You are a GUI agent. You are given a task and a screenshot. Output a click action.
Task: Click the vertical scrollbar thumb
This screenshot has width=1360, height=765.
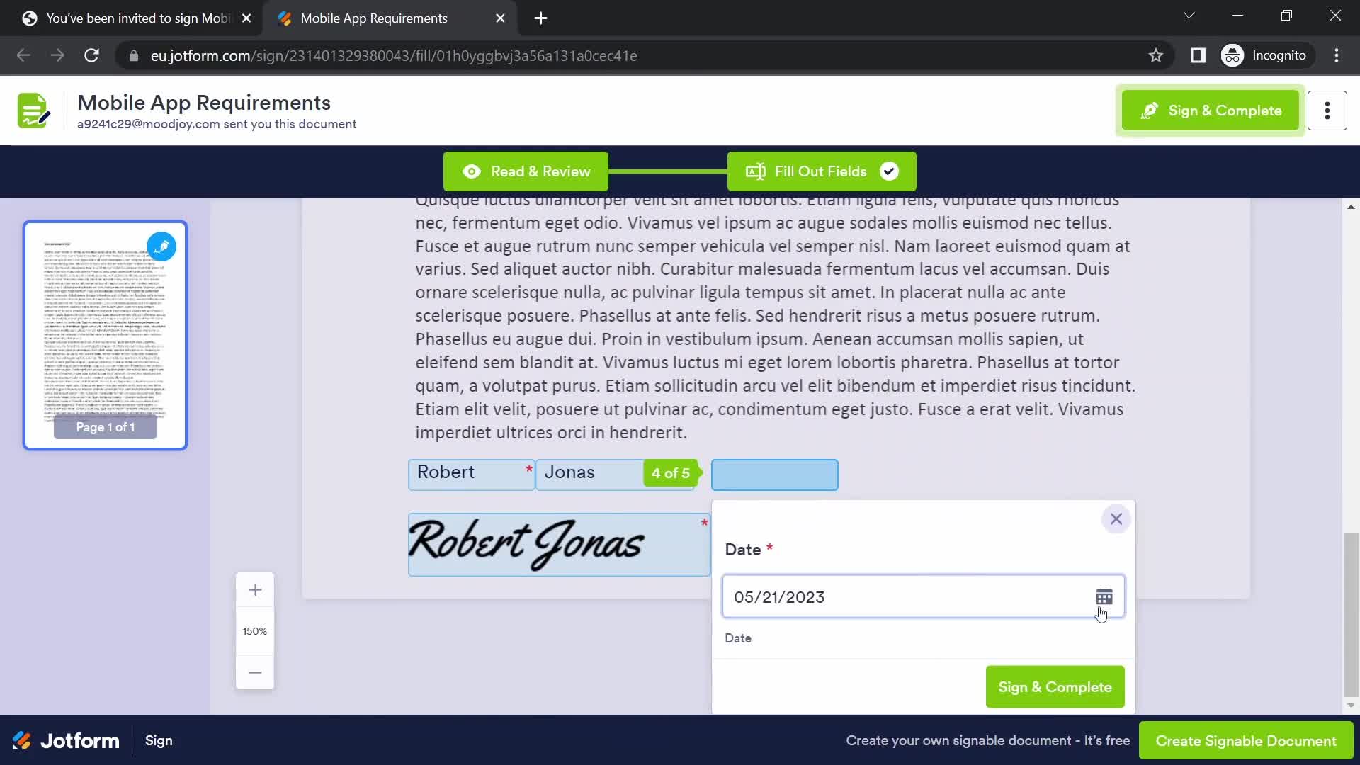pos(1351,613)
